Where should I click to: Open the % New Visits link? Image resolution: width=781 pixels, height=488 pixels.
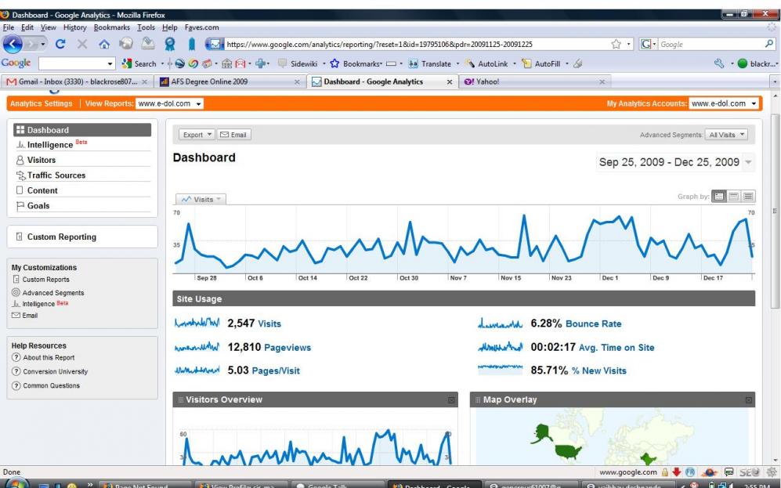598,371
